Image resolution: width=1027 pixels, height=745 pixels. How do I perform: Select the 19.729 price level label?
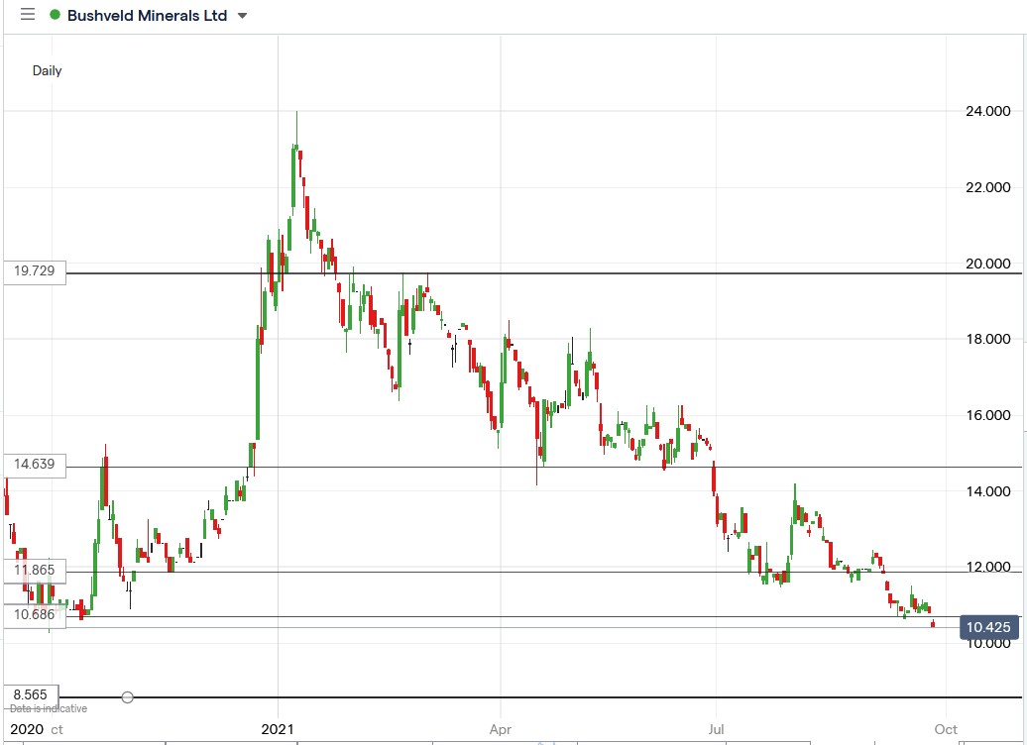click(33, 270)
